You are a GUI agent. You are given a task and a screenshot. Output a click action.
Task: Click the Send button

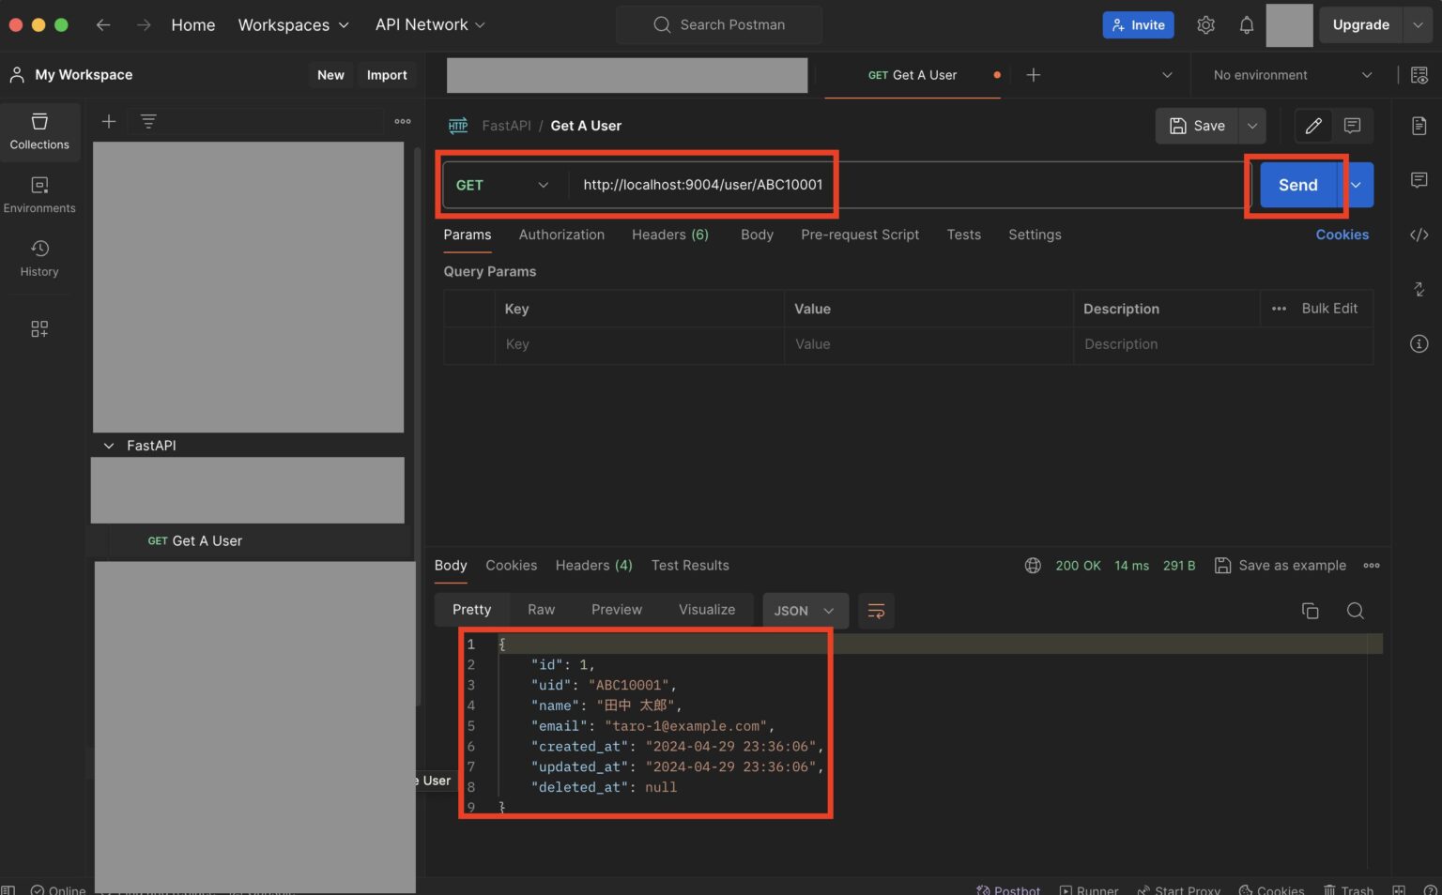1297,185
